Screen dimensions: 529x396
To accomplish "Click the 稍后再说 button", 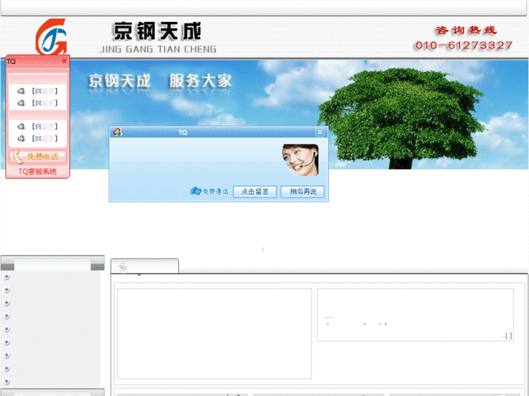I will (303, 192).
